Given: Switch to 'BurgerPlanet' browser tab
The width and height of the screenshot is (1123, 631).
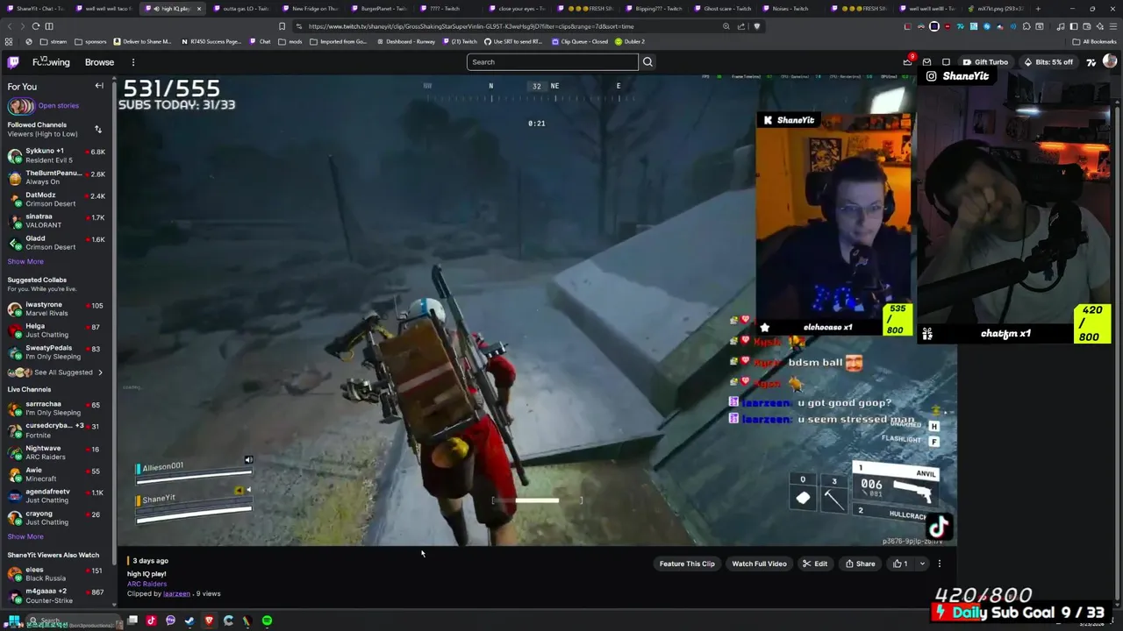Looking at the screenshot, I should [x=378, y=9].
